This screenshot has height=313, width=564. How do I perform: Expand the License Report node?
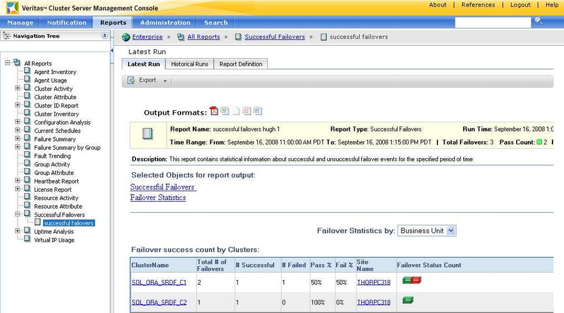[17, 189]
